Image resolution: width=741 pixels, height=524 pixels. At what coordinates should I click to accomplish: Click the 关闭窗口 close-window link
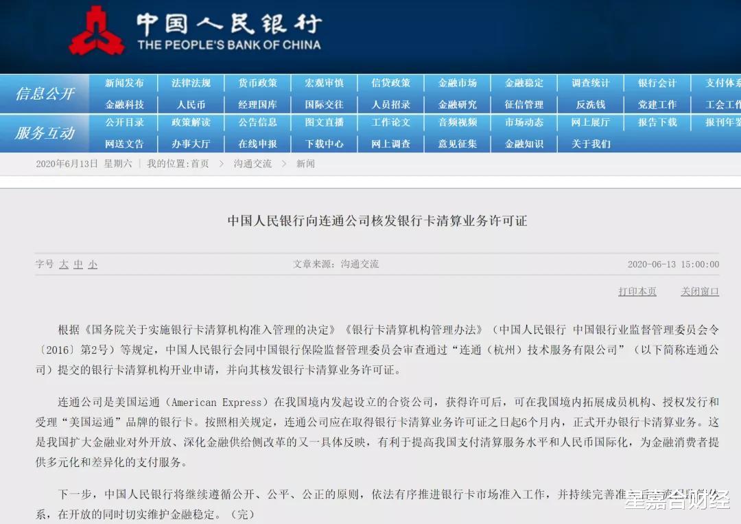click(699, 291)
